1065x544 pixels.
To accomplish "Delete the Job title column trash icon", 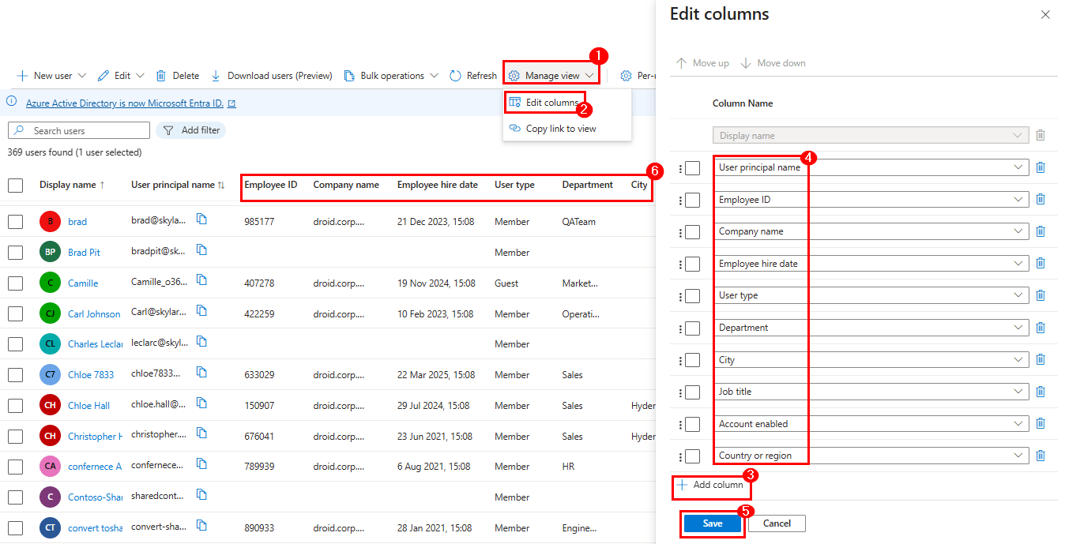I will 1041,392.
